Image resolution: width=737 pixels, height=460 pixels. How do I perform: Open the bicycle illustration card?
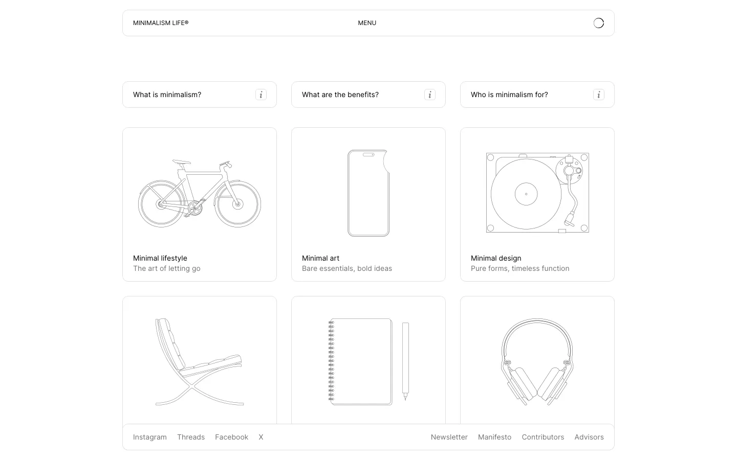point(200,193)
